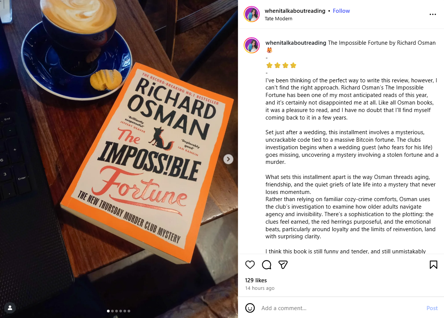The image size is (444, 318).
Task: Jump to last carousel dot indicator
Action: click(129, 311)
